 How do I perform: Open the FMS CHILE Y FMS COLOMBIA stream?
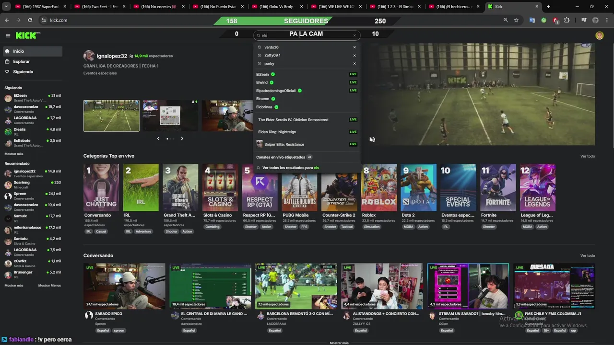[x=554, y=286]
